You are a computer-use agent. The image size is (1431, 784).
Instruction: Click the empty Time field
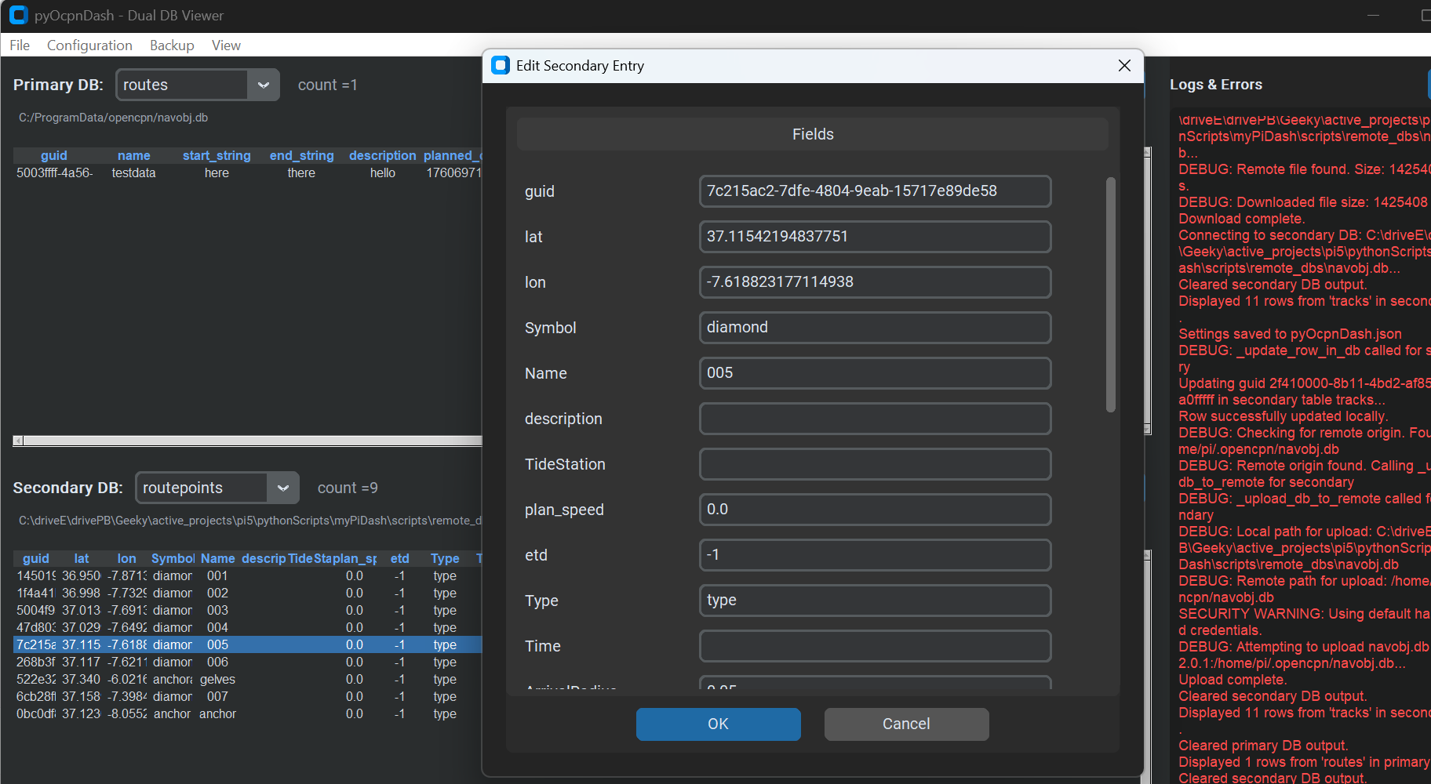pyautogui.click(x=875, y=646)
